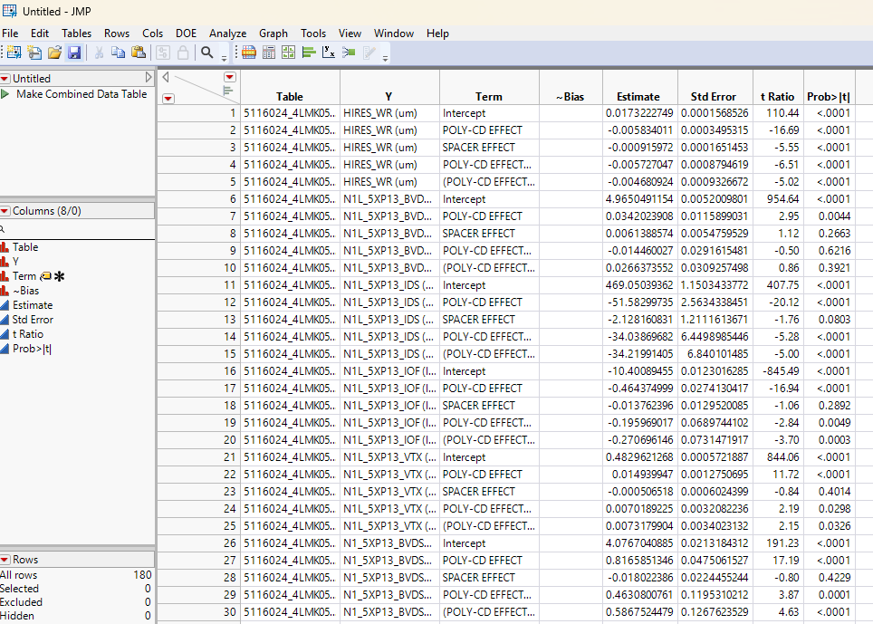Viewport: 873px width, 624px height.
Task: Select Std Error in the Columns list
Action: click(33, 320)
